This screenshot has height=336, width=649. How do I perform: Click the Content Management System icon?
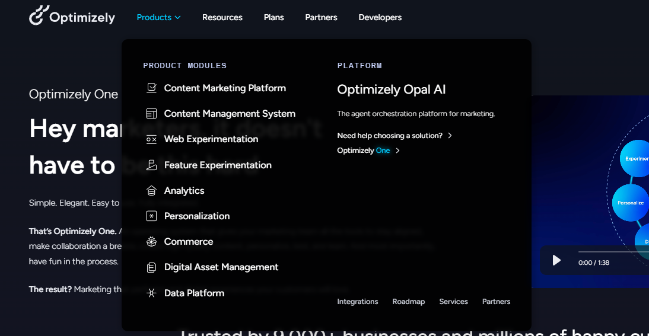coord(151,114)
